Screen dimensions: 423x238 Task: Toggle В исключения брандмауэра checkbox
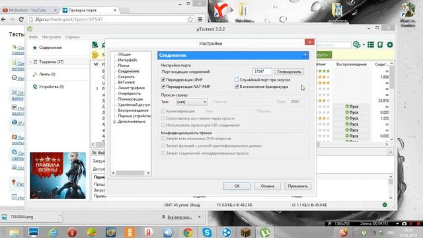click(x=237, y=87)
